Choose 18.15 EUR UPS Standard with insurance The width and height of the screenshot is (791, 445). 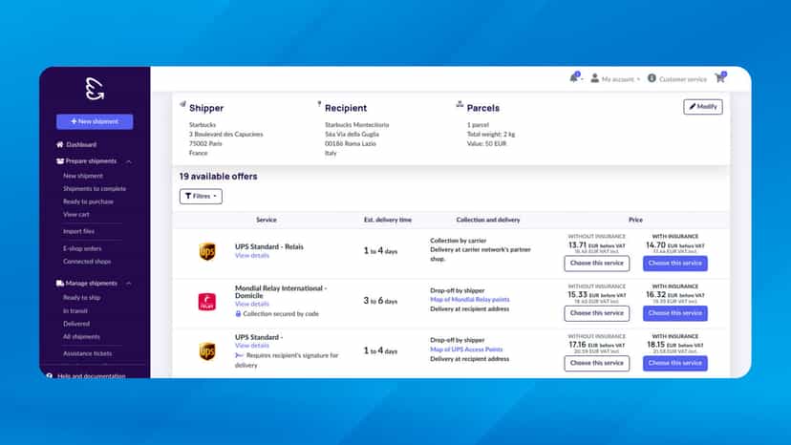[x=675, y=363]
